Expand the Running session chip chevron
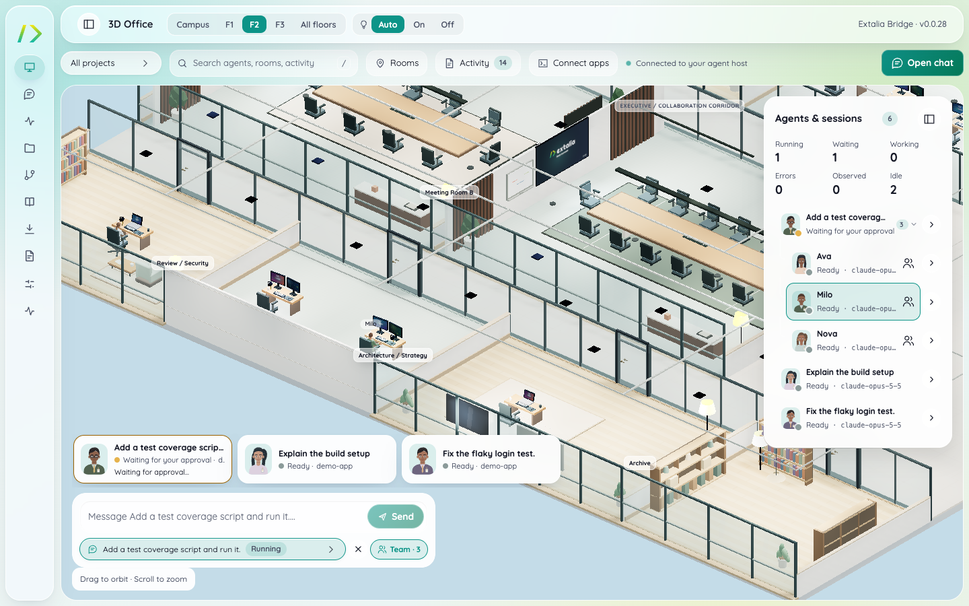 pyautogui.click(x=331, y=549)
